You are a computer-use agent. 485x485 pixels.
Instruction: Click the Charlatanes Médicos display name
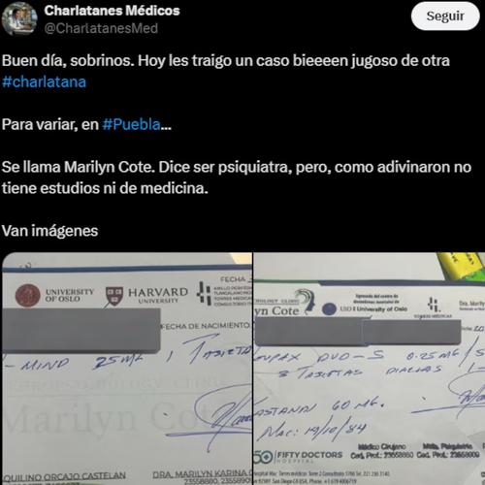click(x=112, y=11)
